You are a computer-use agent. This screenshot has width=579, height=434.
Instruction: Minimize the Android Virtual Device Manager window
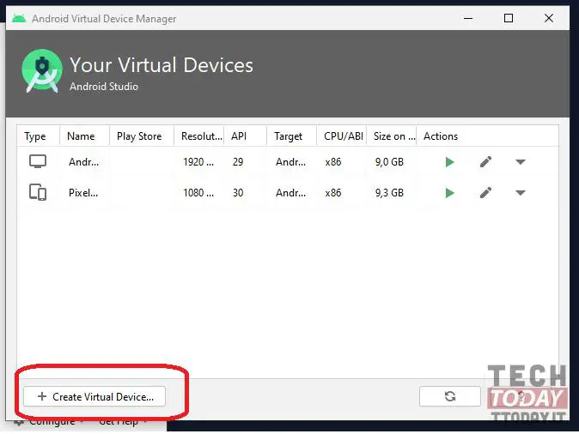pos(468,18)
